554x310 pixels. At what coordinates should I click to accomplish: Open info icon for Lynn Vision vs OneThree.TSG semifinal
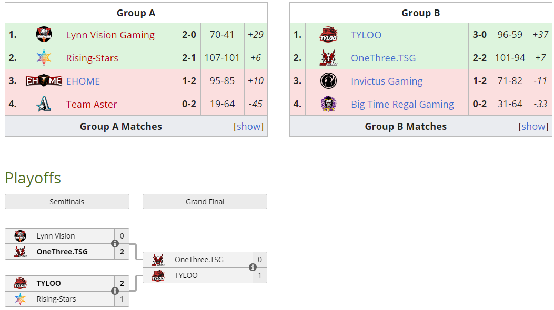115,243
